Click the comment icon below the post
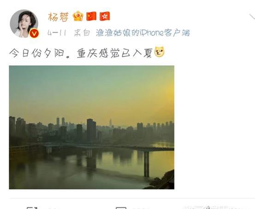Image resolution: width=255 pixels, height=209 pixels. click(121, 208)
